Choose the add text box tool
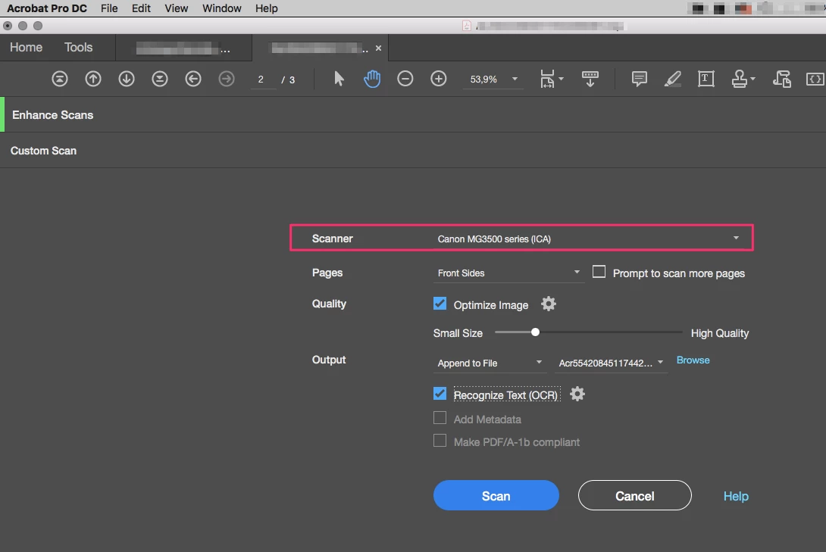 coord(706,79)
